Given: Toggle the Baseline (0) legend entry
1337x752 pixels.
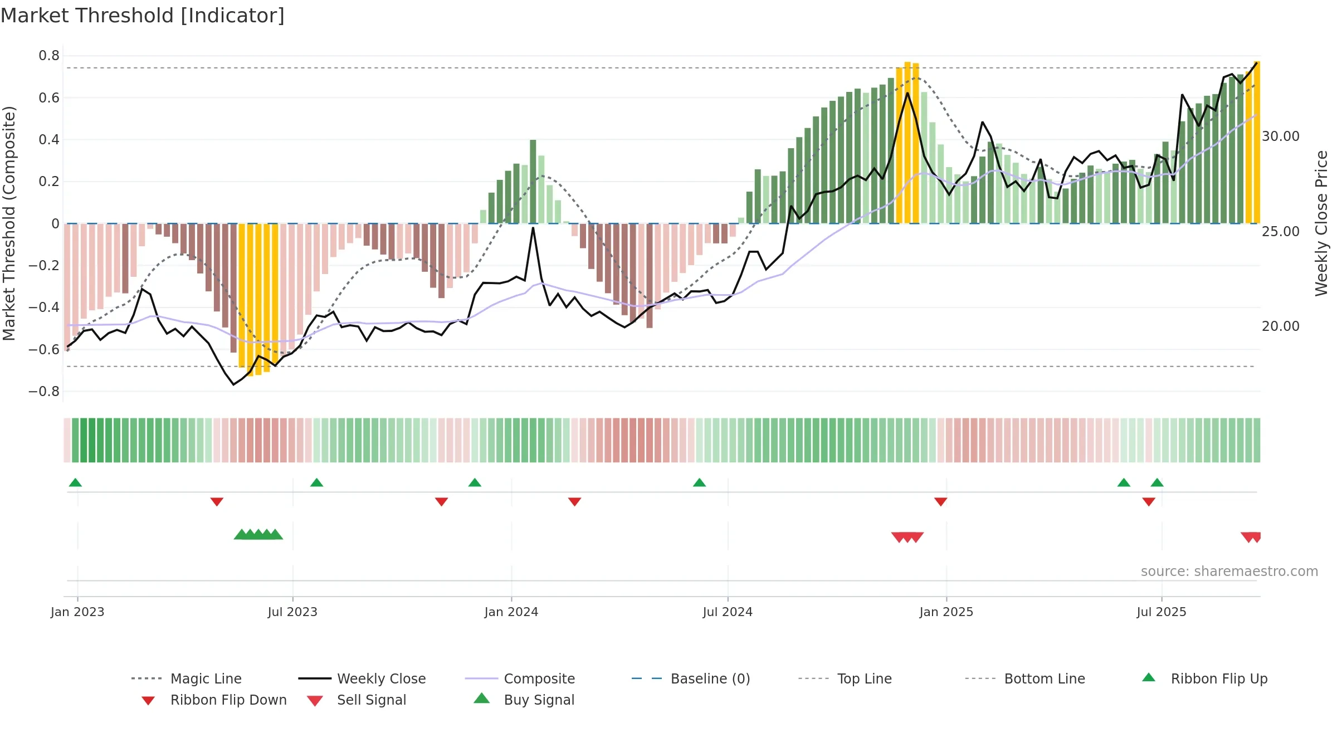Looking at the screenshot, I should point(691,678).
